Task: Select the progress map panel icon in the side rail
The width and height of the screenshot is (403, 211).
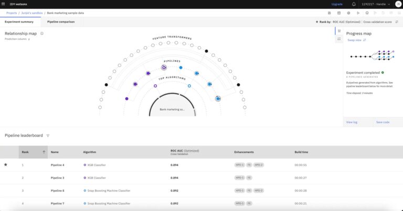Action: point(339,31)
